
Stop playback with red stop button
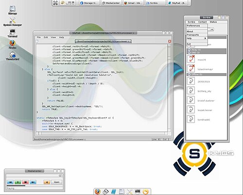[25, 182]
